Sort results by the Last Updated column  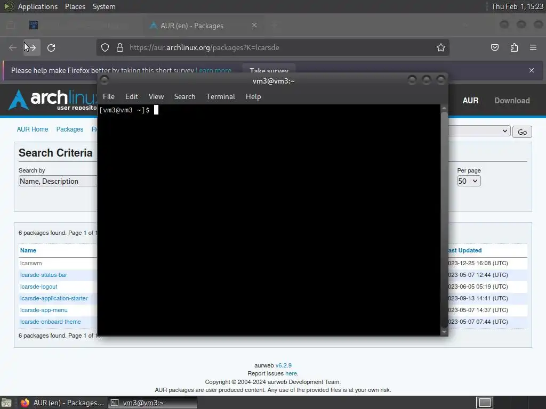click(x=464, y=250)
